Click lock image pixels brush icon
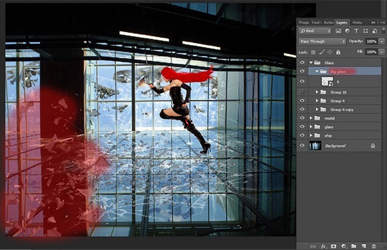 (321, 52)
